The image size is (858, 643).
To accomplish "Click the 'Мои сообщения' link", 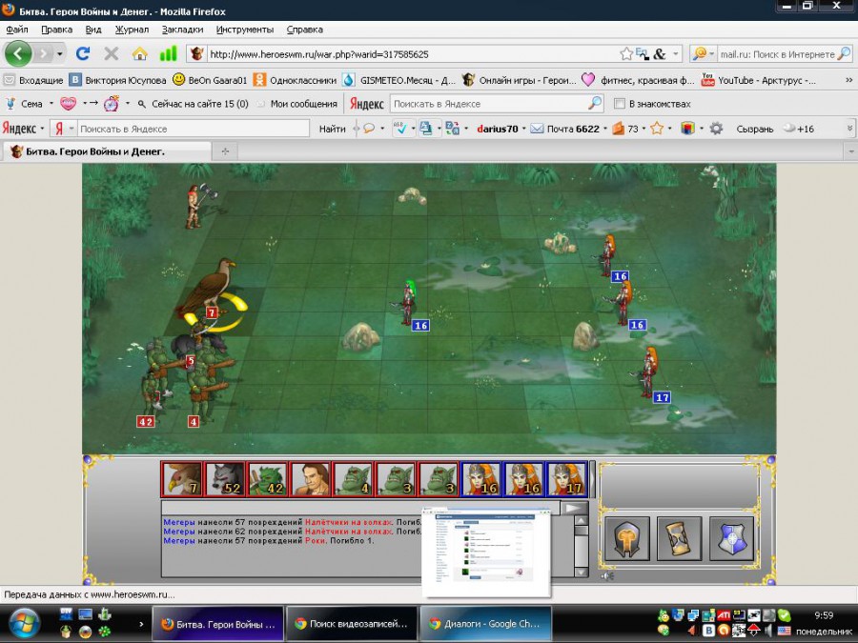I will click(x=303, y=104).
